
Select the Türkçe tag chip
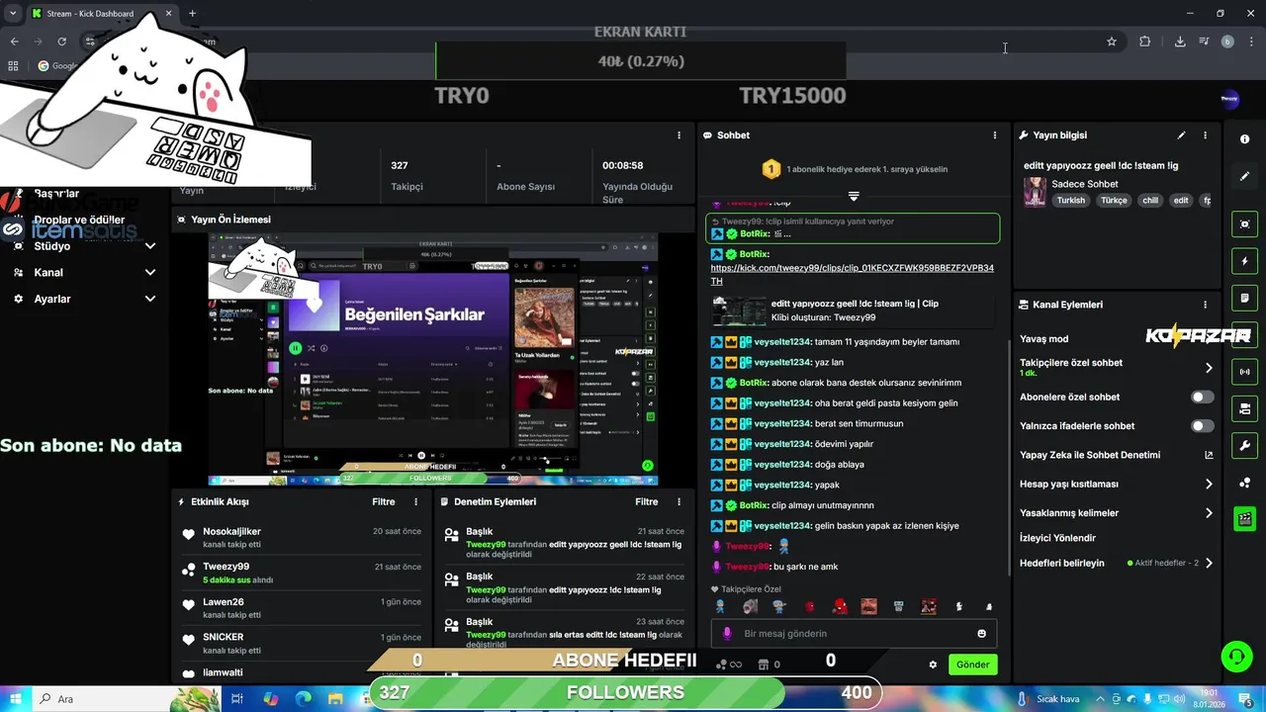(1114, 200)
